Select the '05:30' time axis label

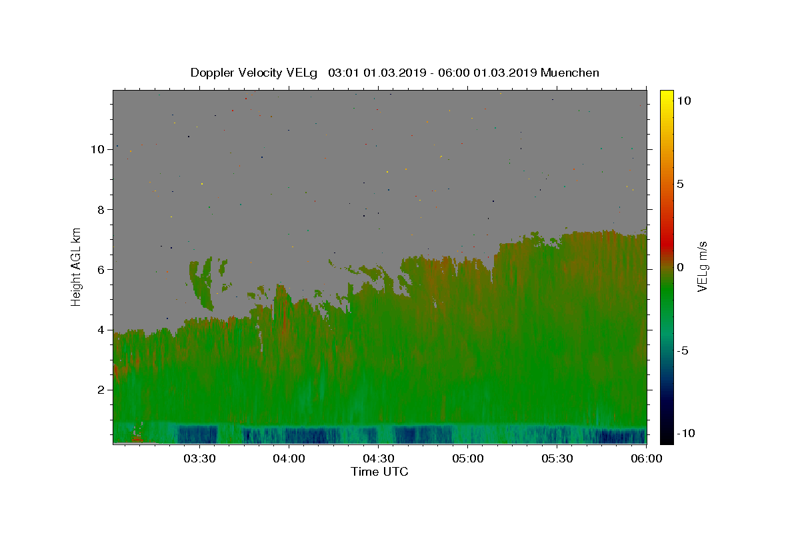click(557, 458)
